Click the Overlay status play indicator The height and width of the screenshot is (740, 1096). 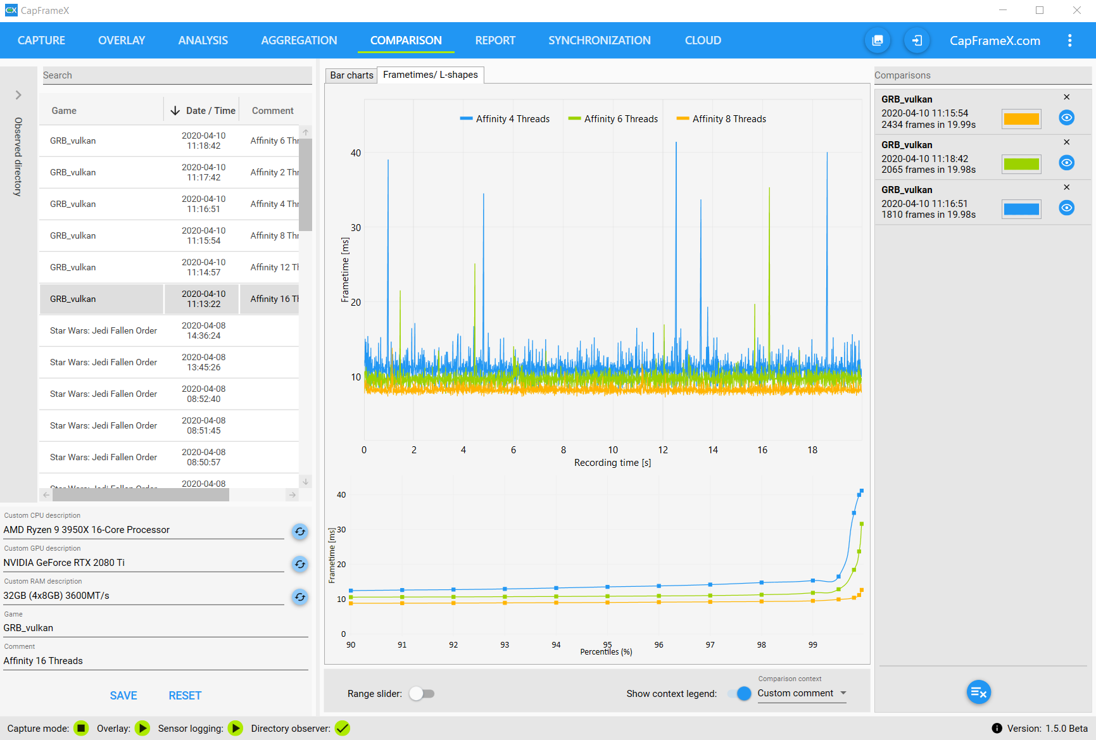pyautogui.click(x=142, y=728)
